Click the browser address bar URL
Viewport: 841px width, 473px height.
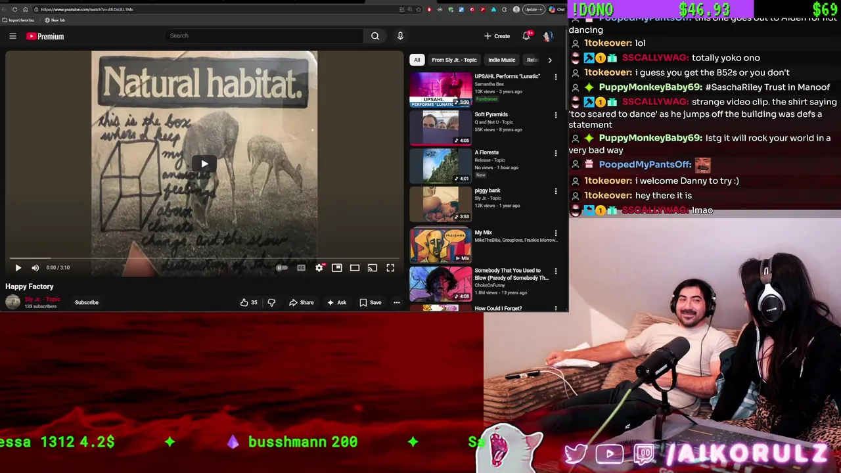pos(87,9)
